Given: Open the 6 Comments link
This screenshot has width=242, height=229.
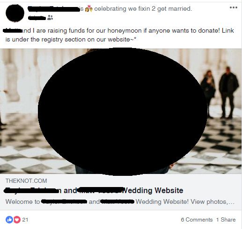Looking at the screenshot, I should pyautogui.click(x=197, y=220).
